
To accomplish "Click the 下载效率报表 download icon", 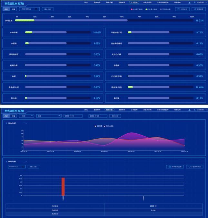I will pos(190,167).
